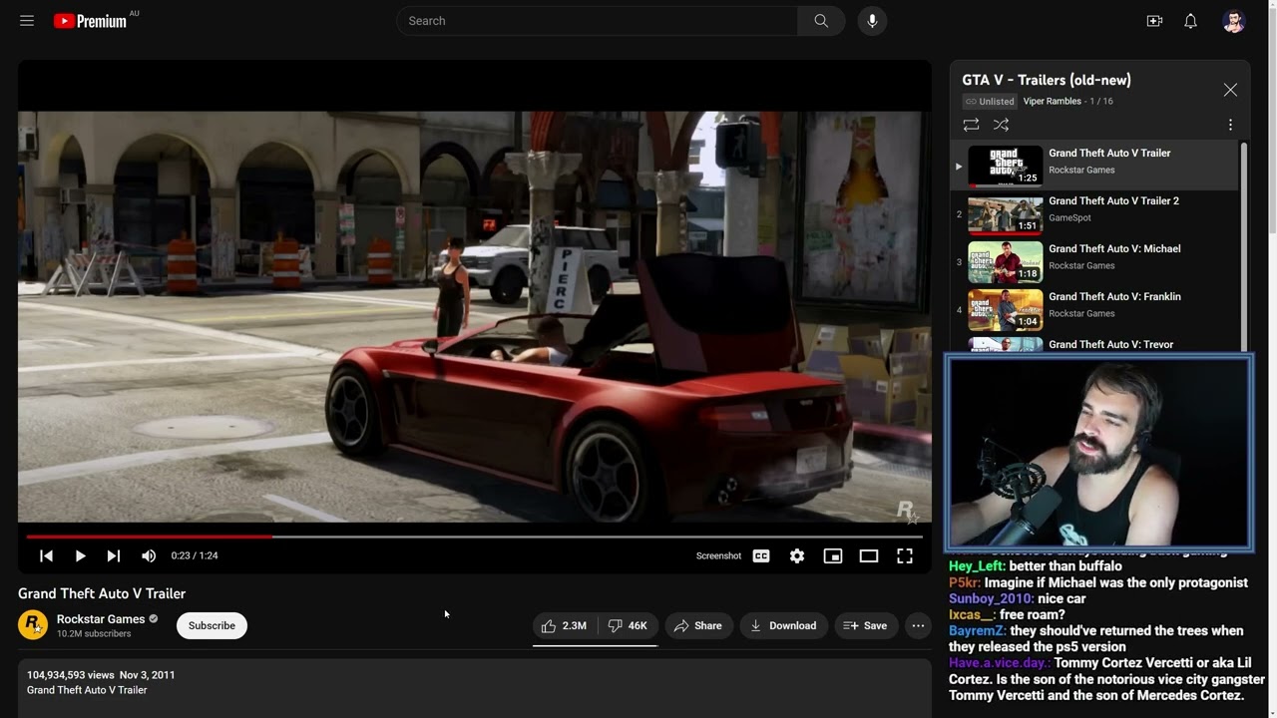Switch to theater mode

click(869, 555)
